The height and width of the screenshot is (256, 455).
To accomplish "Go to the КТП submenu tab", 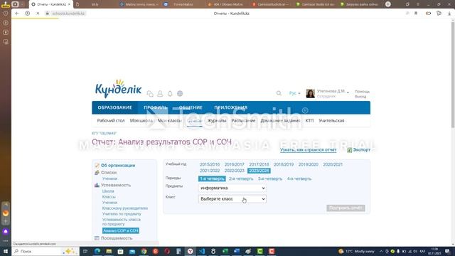I will click(x=309, y=120).
